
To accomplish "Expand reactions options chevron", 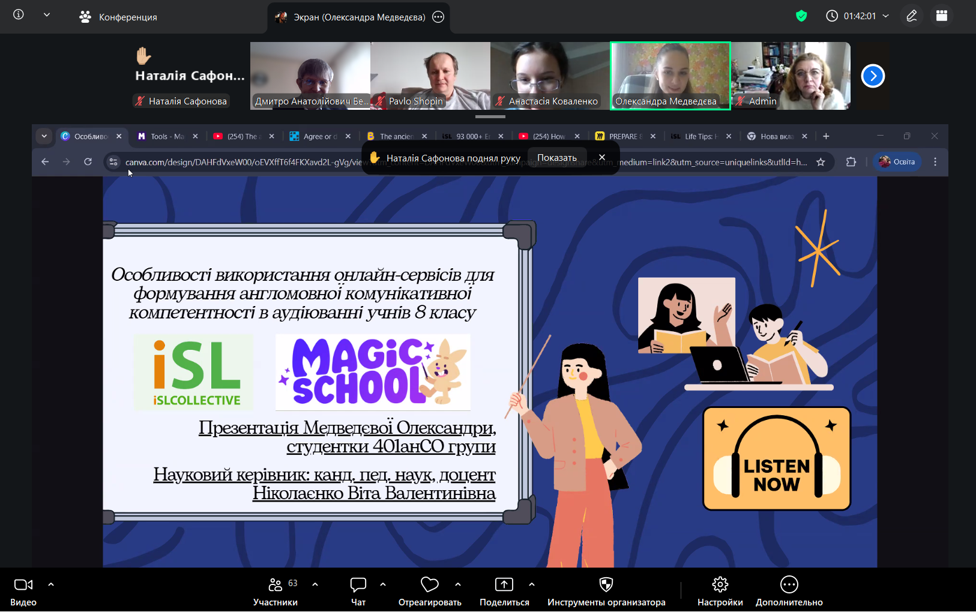I will click(458, 584).
